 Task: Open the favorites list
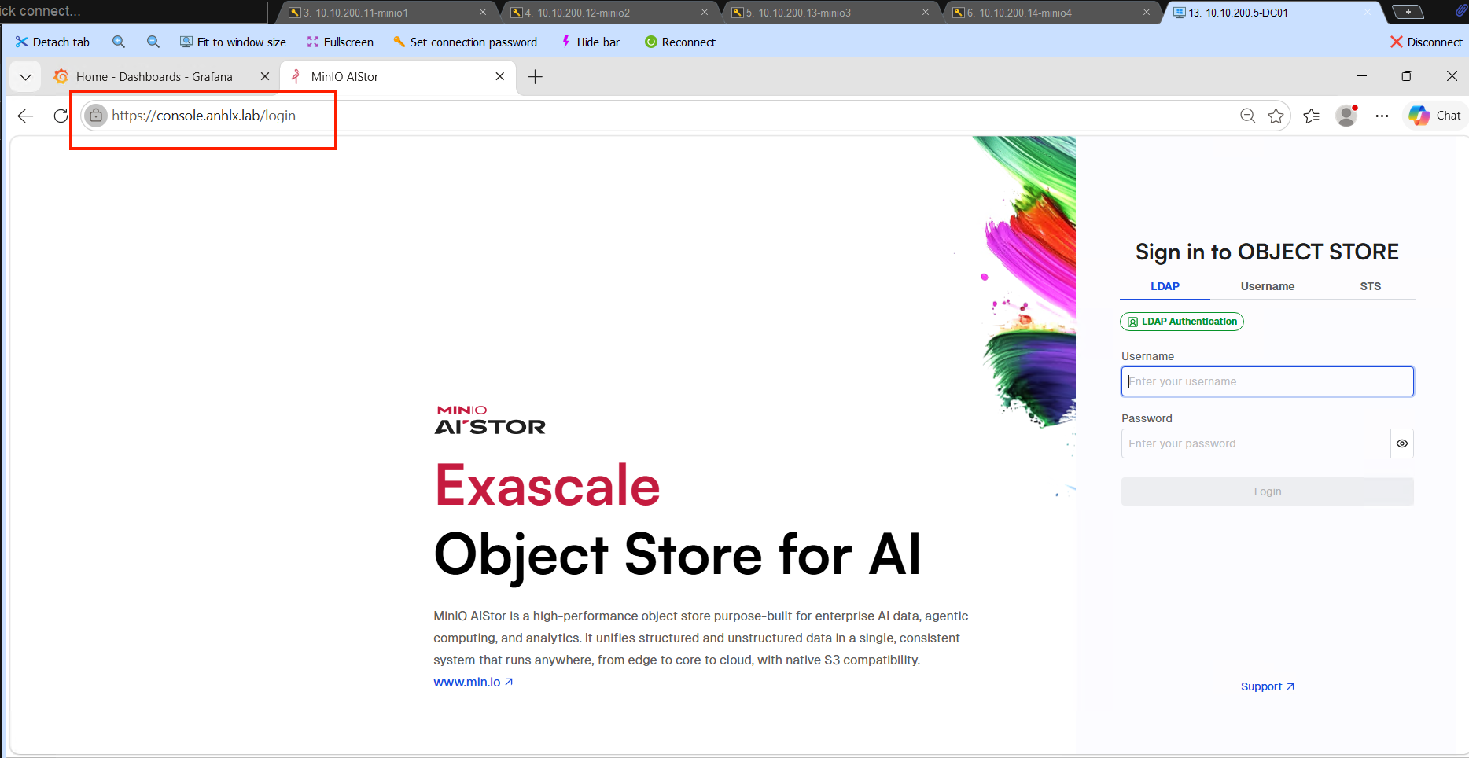coord(1311,116)
